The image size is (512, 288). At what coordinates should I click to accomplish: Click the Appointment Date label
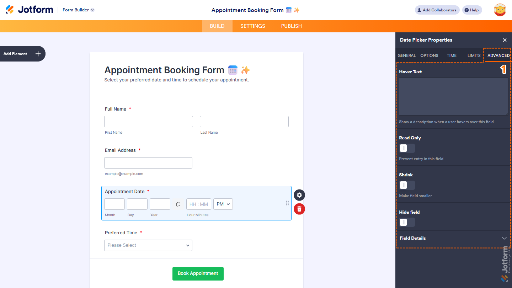[124, 192]
